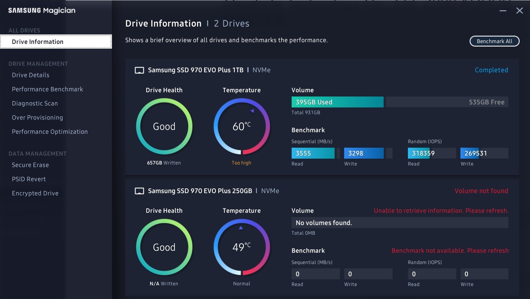This screenshot has width=530, height=299.
Task: Open PSID Revert page
Action: 29,179
